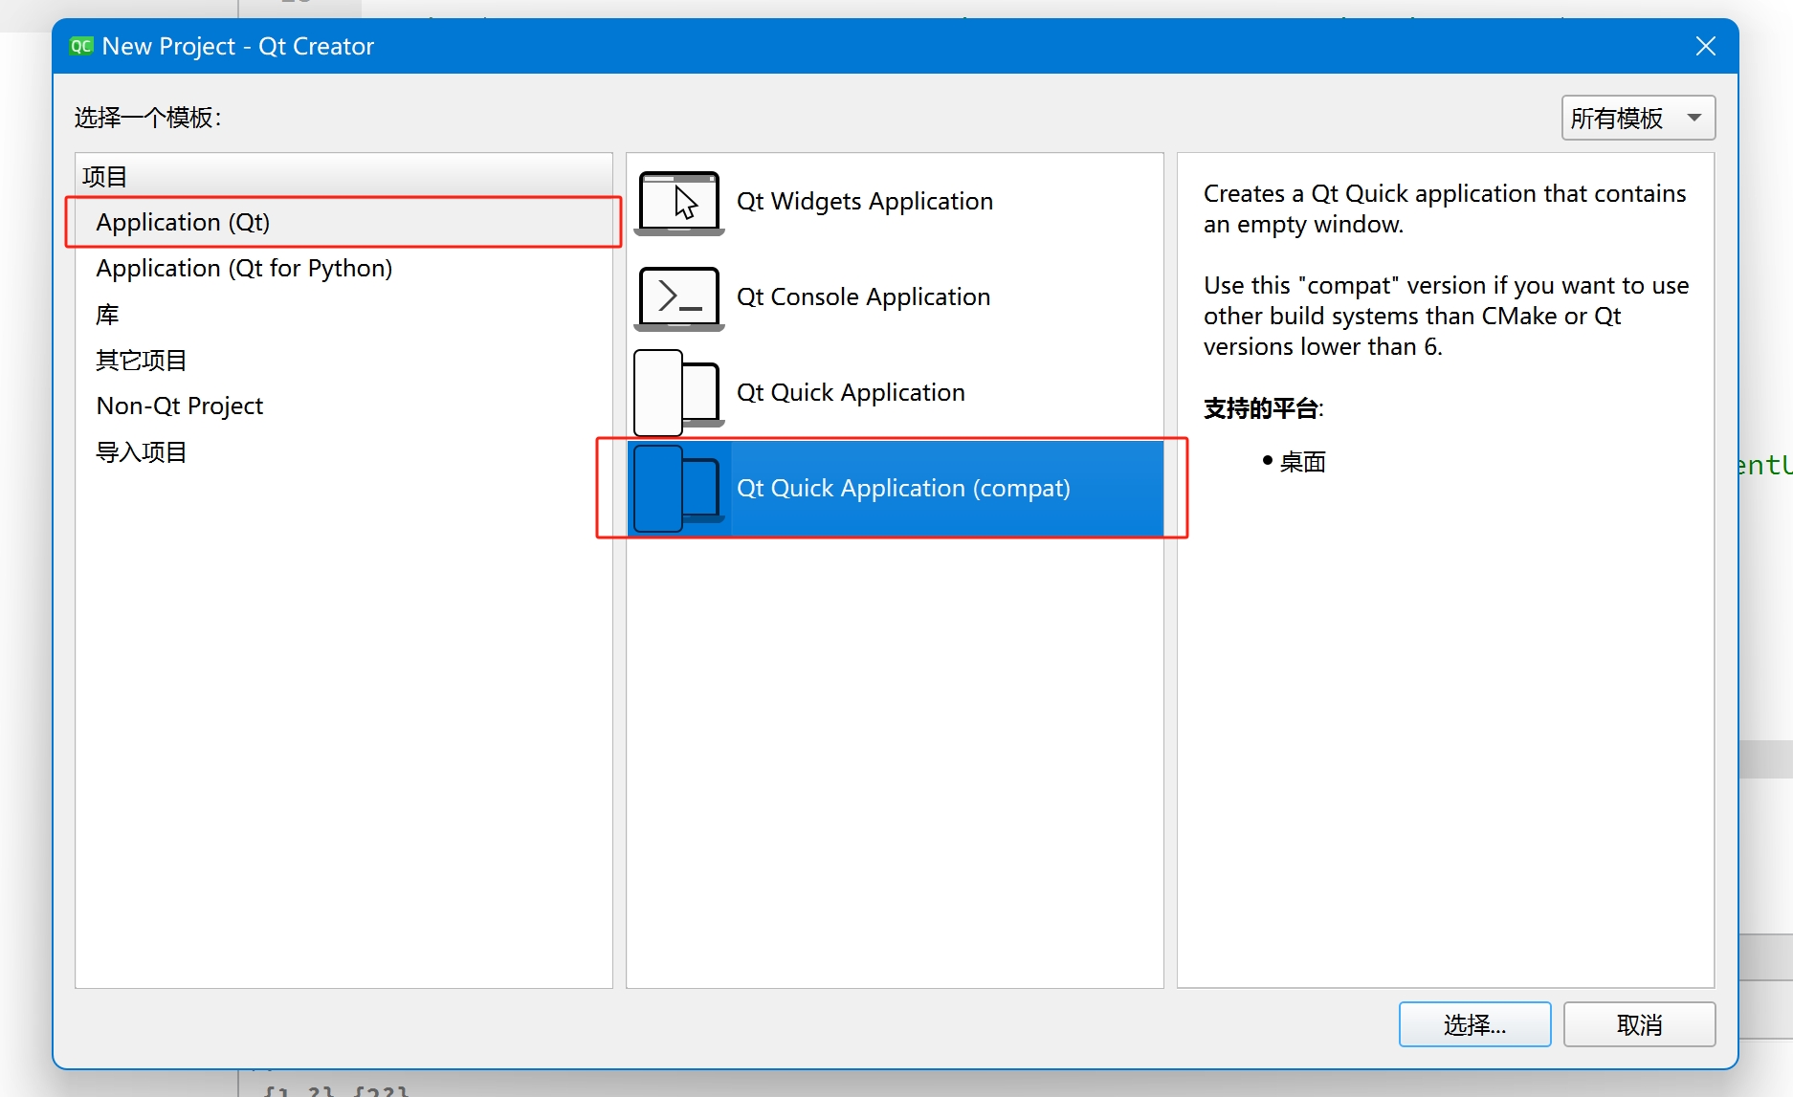The image size is (1793, 1097).
Task: Choose Qt Console Application template label
Action: tap(863, 296)
